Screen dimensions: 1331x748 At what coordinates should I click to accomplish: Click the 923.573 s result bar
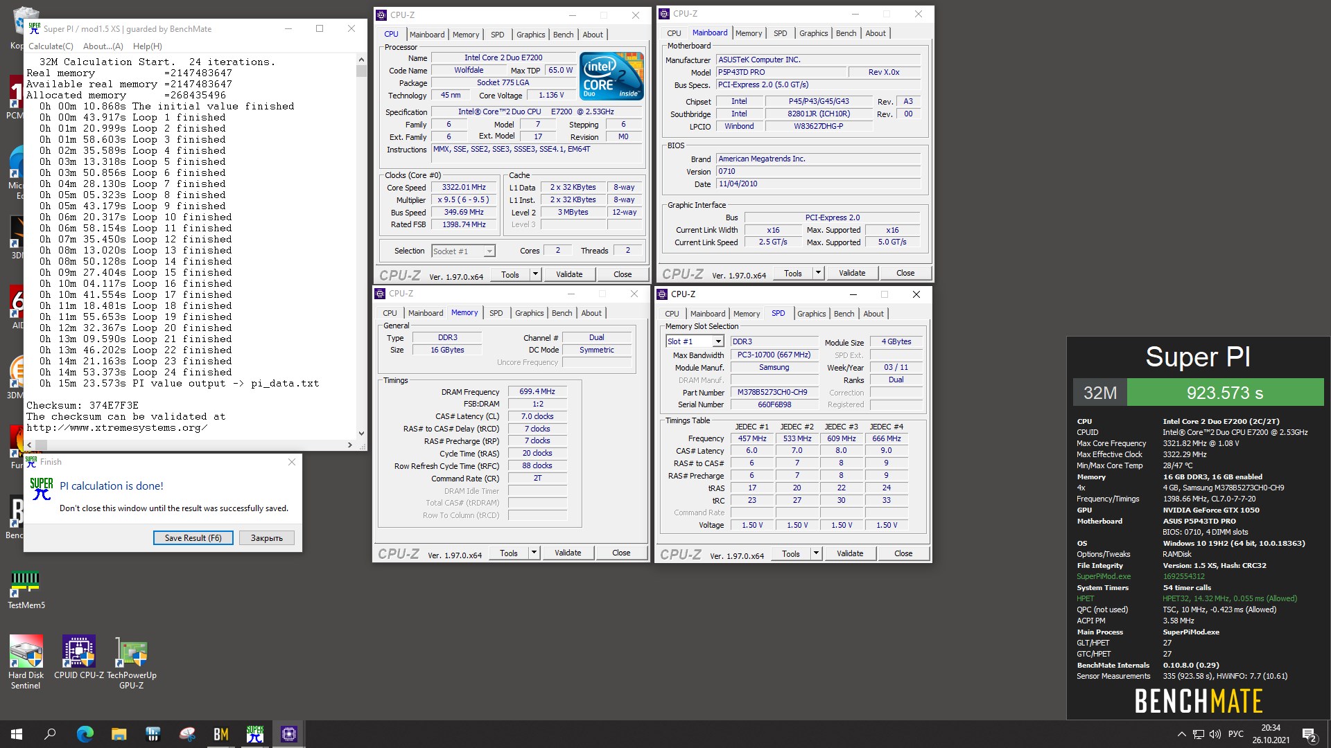[1225, 393]
